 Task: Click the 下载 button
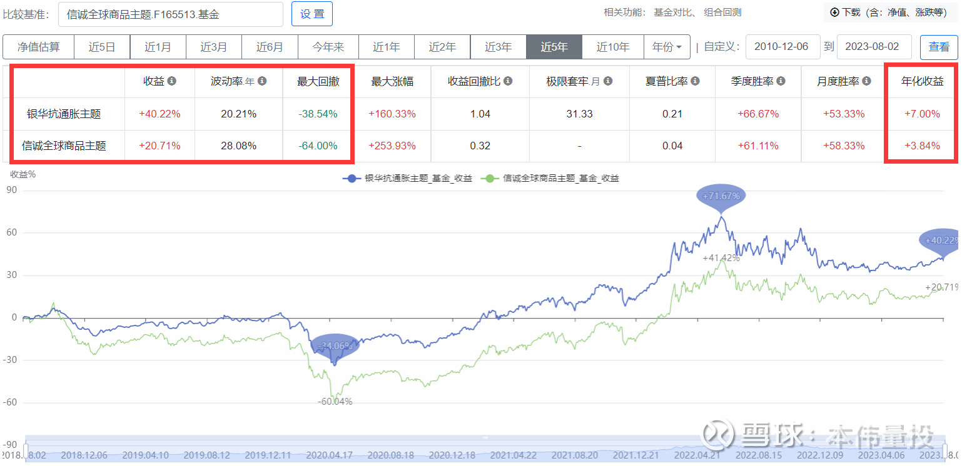click(891, 12)
